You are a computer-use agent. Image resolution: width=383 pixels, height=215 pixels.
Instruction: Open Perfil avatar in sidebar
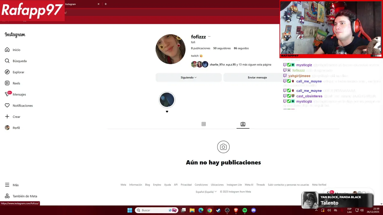coord(7,128)
